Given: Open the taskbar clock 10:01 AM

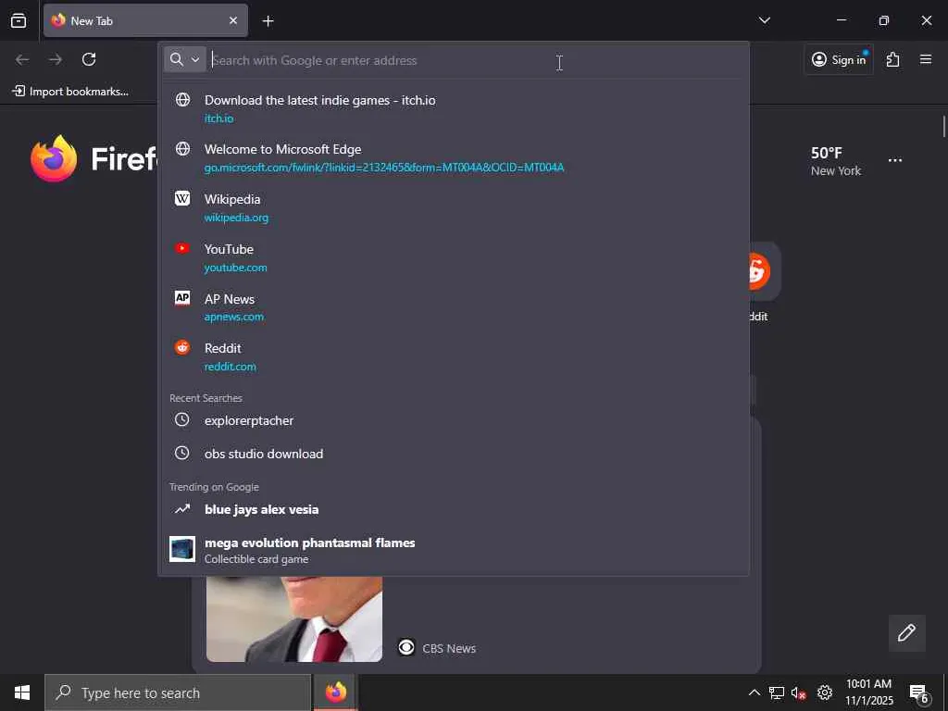Looking at the screenshot, I should tap(868, 692).
